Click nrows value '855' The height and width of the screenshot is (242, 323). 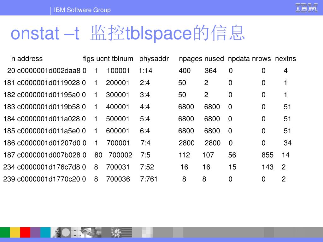(x=267, y=155)
